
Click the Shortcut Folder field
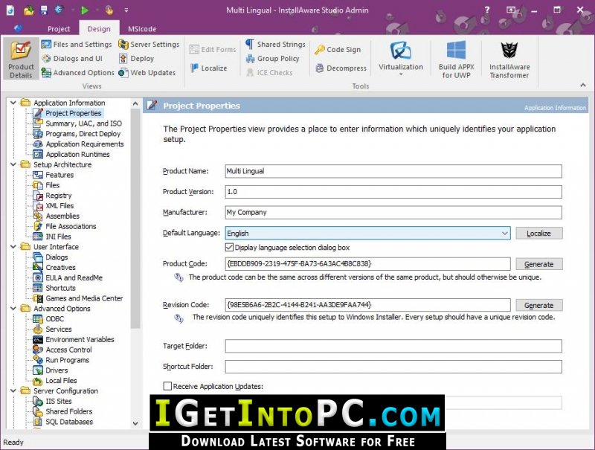393,367
